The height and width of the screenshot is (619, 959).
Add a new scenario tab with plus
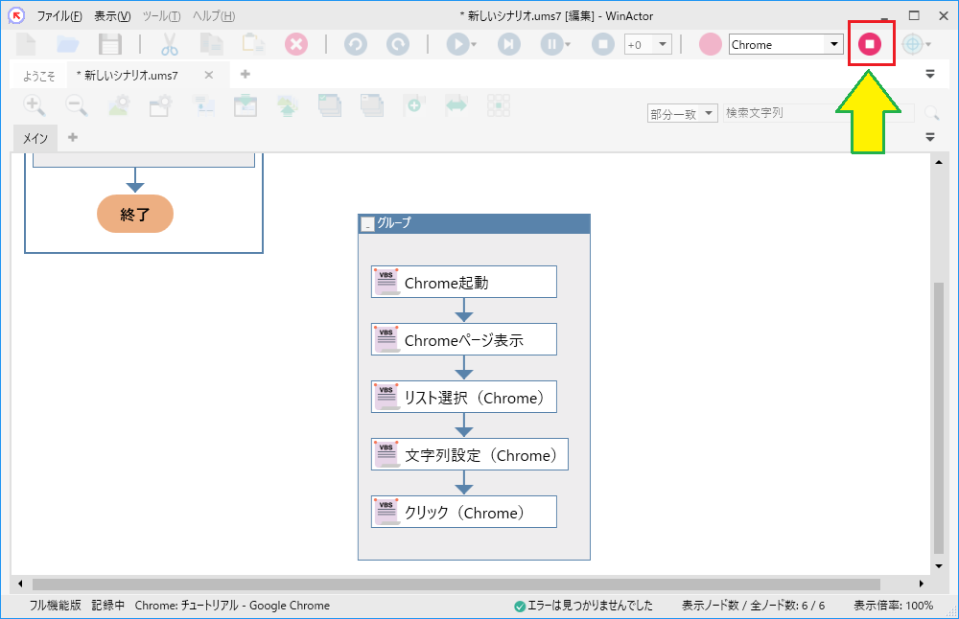click(246, 74)
